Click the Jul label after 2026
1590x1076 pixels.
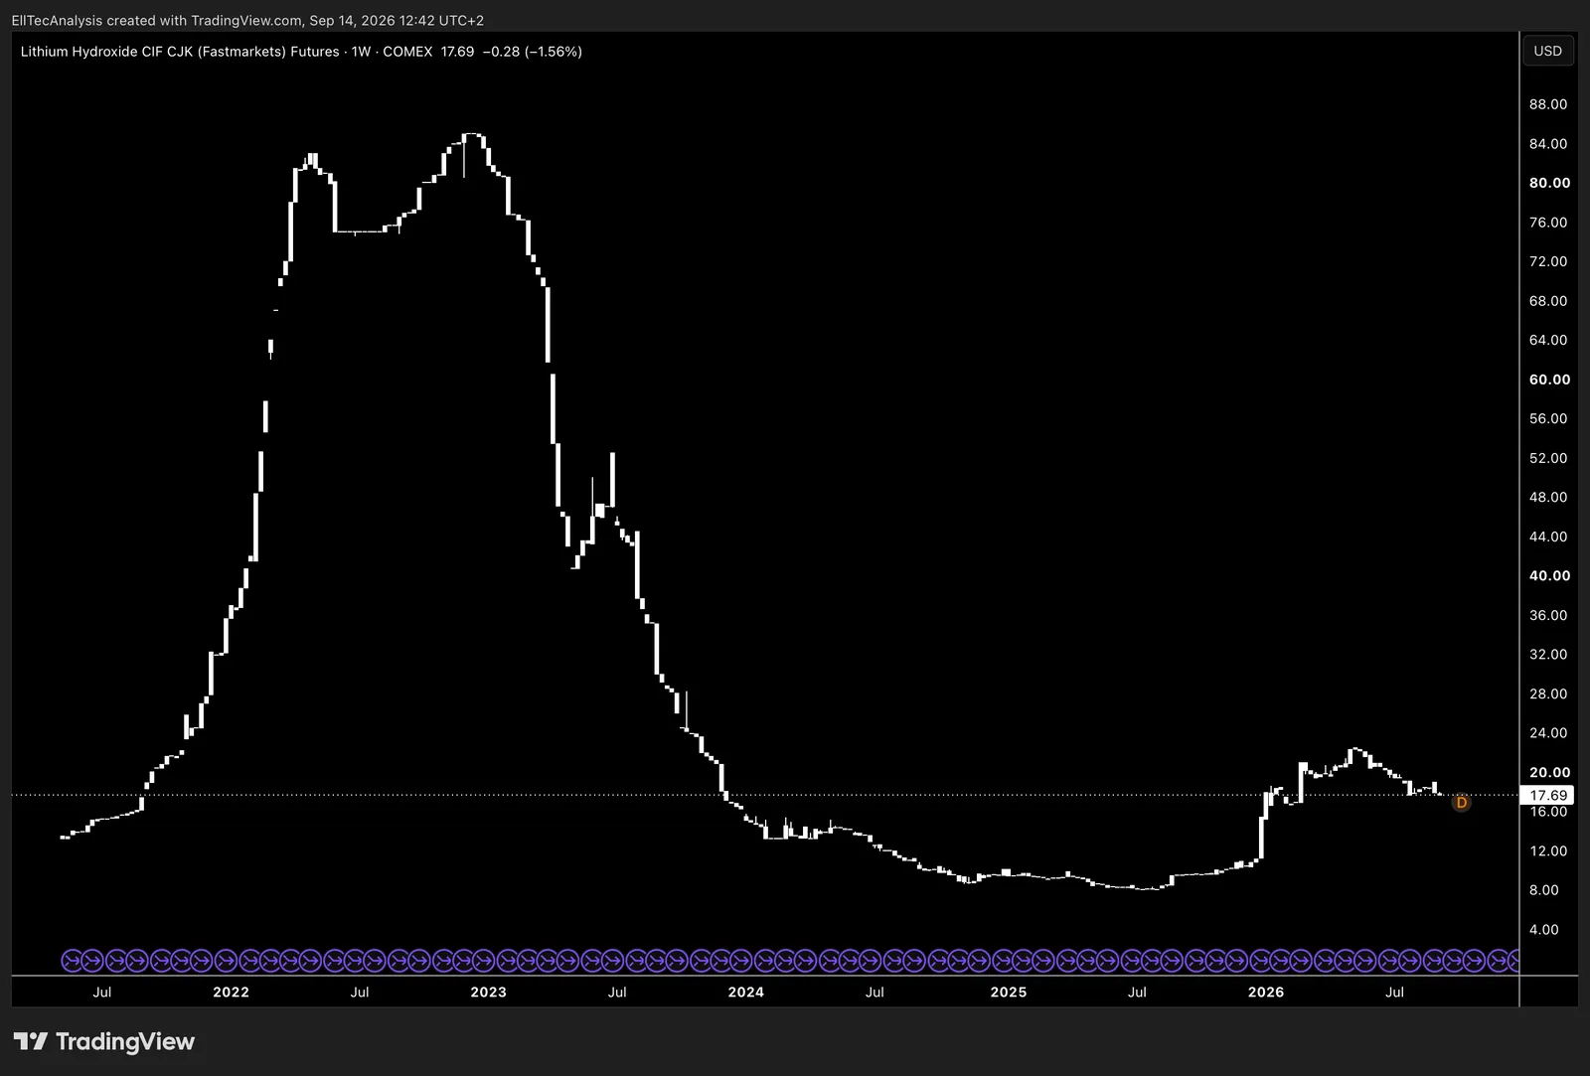[1394, 992]
